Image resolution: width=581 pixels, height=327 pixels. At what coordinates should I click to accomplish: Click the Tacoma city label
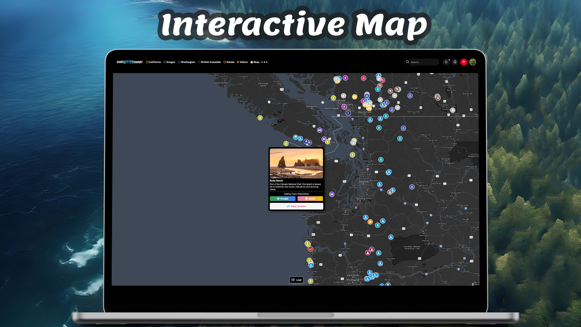(x=360, y=199)
